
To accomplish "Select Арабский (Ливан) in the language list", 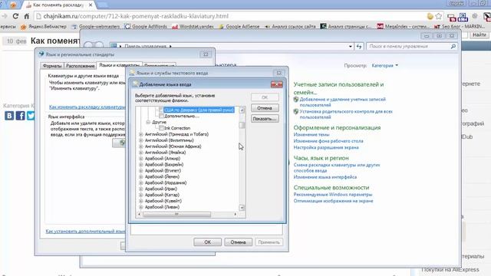I will (x=162, y=207).
